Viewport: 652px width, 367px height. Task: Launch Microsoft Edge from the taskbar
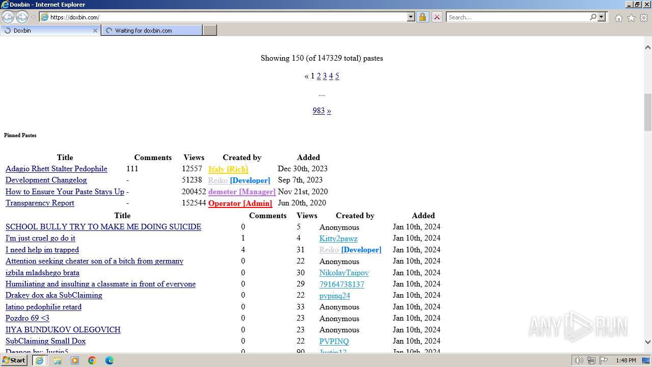tap(110, 360)
